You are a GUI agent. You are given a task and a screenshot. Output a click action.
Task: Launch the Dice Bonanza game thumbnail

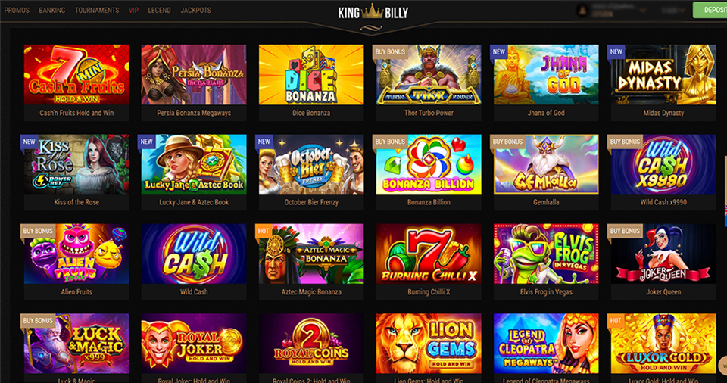pyautogui.click(x=311, y=75)
